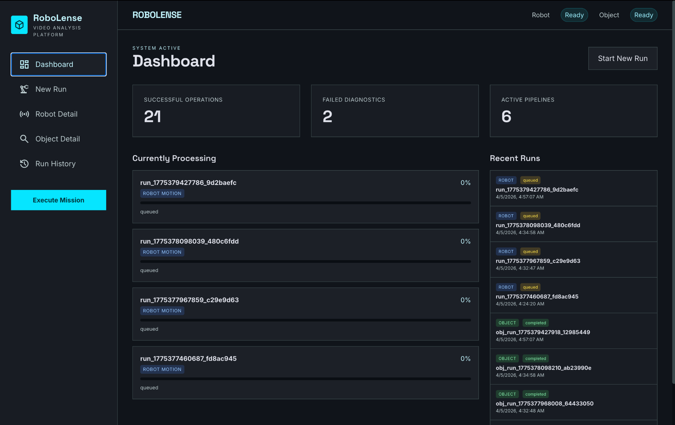Screen dimensions: 675x425
Task: Click the Dashboard grid icon
Action: click(x=24, y=64)
